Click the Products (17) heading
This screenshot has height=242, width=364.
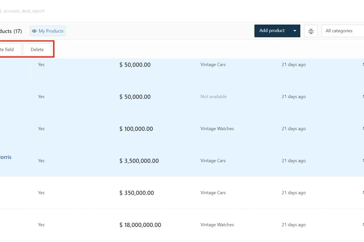point(11,31)
